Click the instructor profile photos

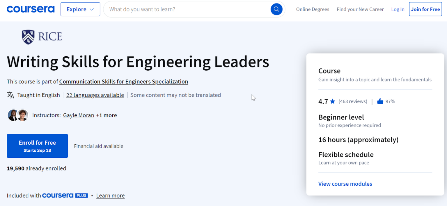pyautogui.click(x=18, y=115)
